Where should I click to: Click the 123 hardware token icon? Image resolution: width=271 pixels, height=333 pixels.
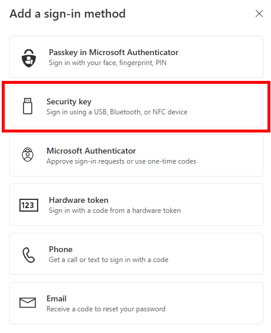coord(29,205)
